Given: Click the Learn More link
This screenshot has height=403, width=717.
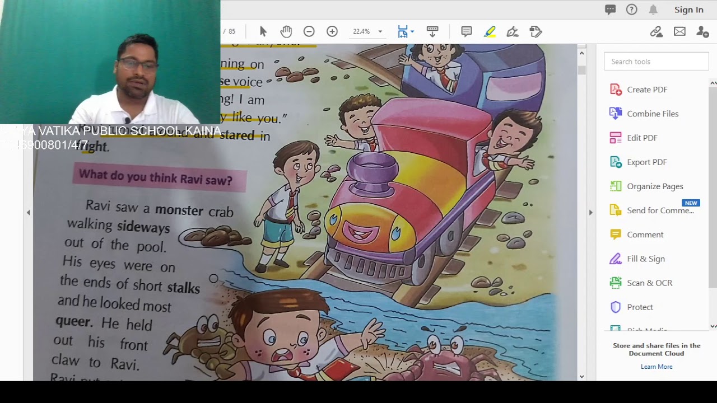Looking at the screenshot, I should tap(657, 367).
